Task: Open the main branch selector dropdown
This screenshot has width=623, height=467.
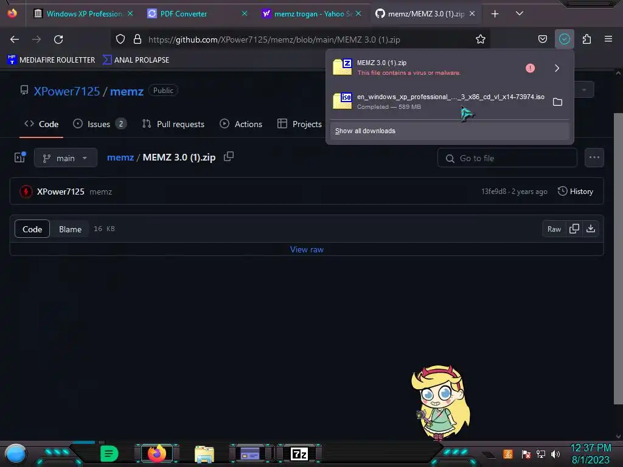Action: point(66,157)
